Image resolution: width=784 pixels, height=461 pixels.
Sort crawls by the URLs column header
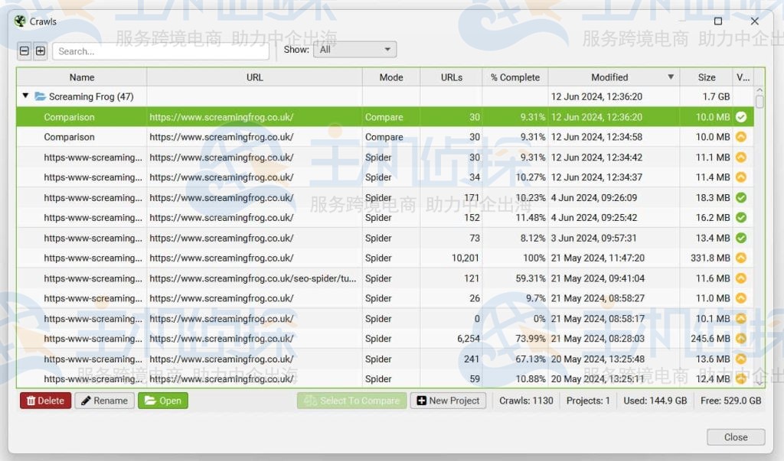point(451,77)
